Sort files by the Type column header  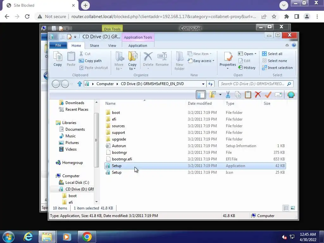tap(230, 103)
